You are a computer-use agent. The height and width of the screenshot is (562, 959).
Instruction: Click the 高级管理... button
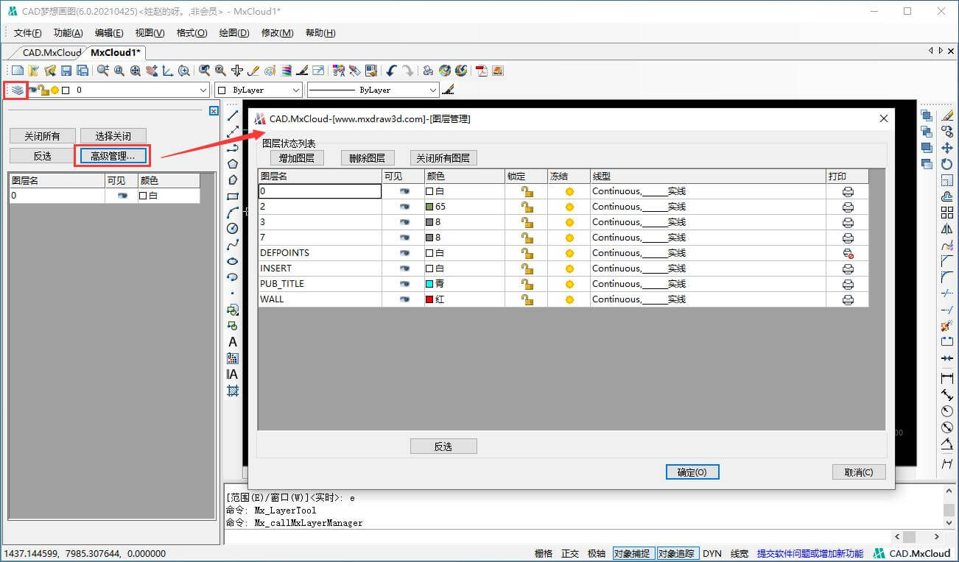coord(113,156)
